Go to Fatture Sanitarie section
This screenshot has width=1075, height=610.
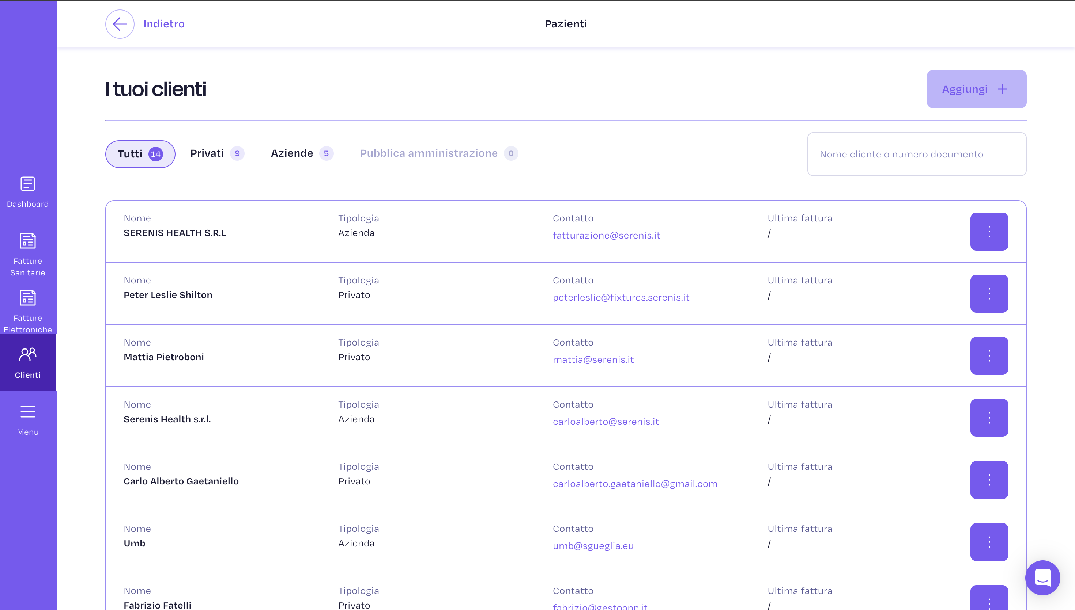pos(28,241)
